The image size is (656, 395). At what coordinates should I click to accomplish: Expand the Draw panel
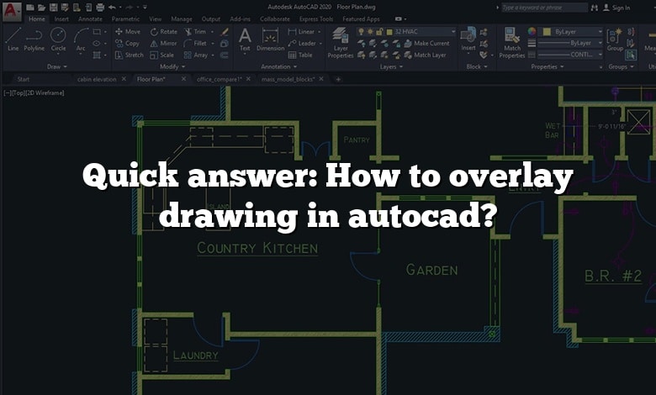(x=57, y=67)
